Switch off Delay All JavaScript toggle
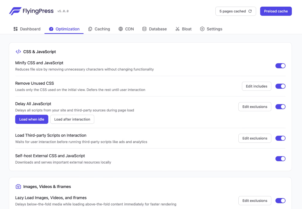The image size is (302, 209). (x=280, y=107)
